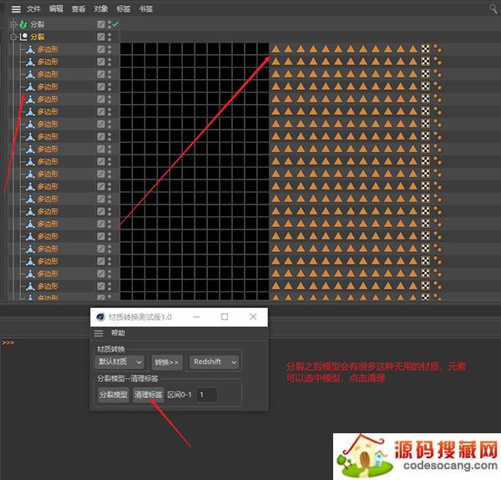The height and width of the screenshot is (480, 501).
Task: Toggle visibility dots of the green 分裂 object
Action: [x=109, y=24]
